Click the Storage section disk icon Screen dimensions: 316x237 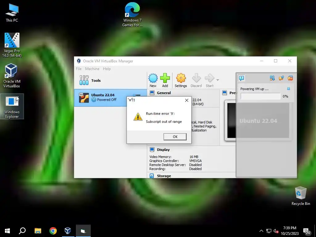click(x=152, y=176)
